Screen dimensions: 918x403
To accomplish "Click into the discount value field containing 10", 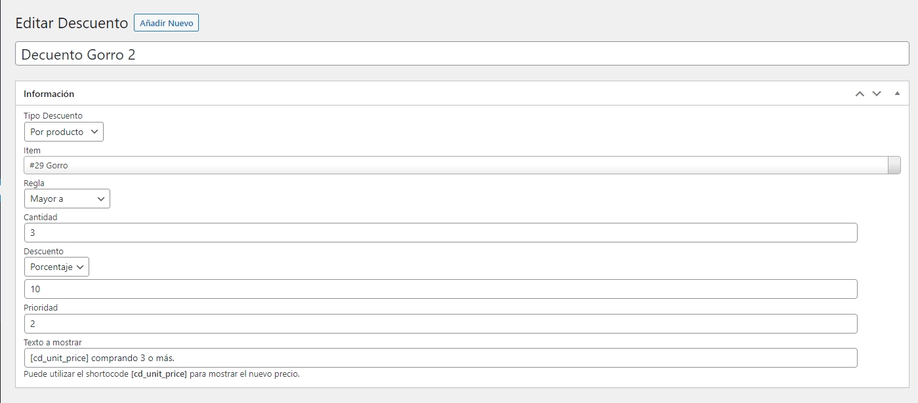I will point(440,289).
